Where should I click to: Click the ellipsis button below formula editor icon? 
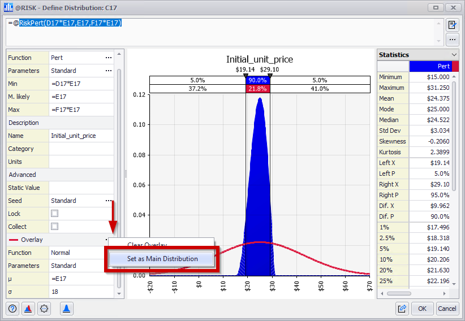coord(452,40)
